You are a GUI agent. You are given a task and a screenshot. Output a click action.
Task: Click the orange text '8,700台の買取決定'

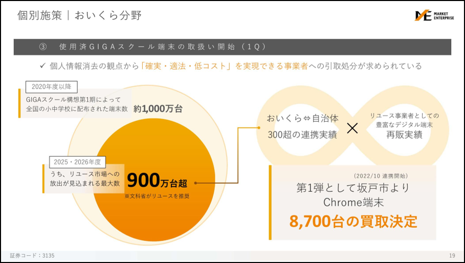353,222
